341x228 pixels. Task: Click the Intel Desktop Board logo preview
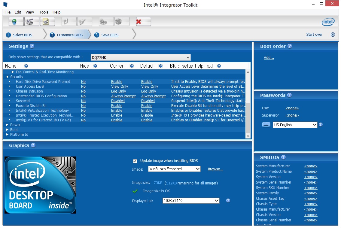coord(40,185)
